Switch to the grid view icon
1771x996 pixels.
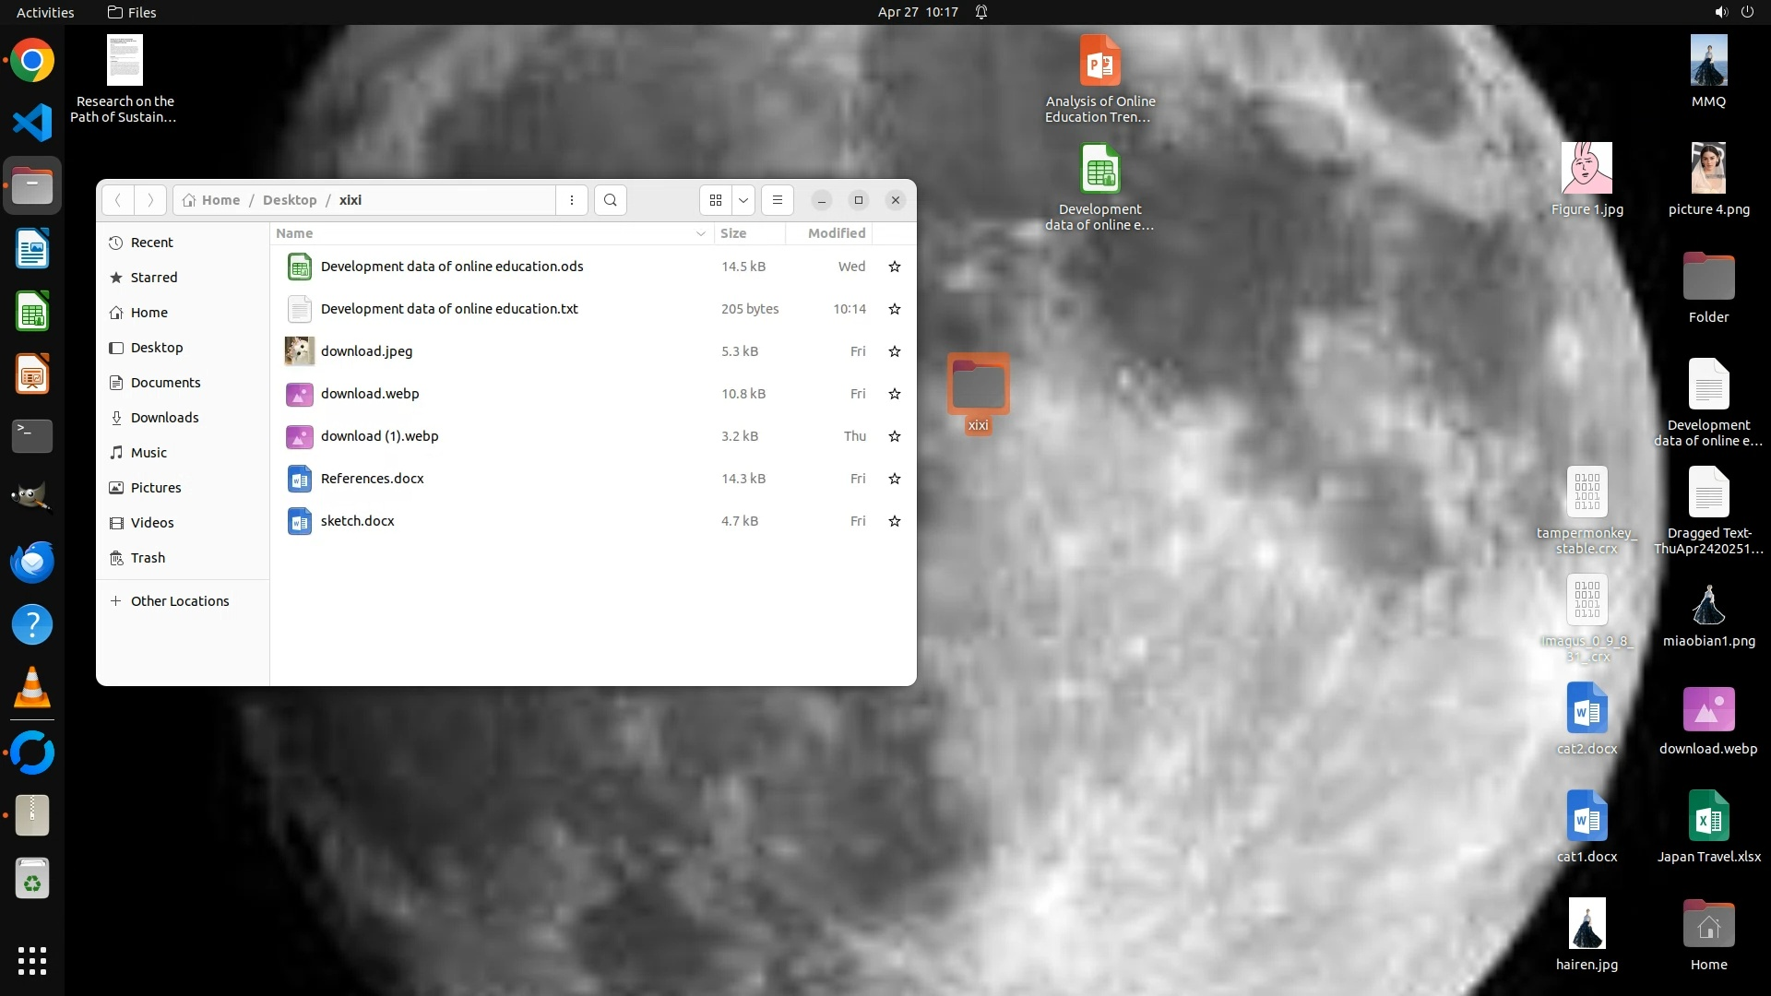(716, 200)
